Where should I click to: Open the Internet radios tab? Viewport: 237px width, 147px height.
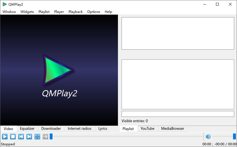pyautogui.click(x=79, y=128)
